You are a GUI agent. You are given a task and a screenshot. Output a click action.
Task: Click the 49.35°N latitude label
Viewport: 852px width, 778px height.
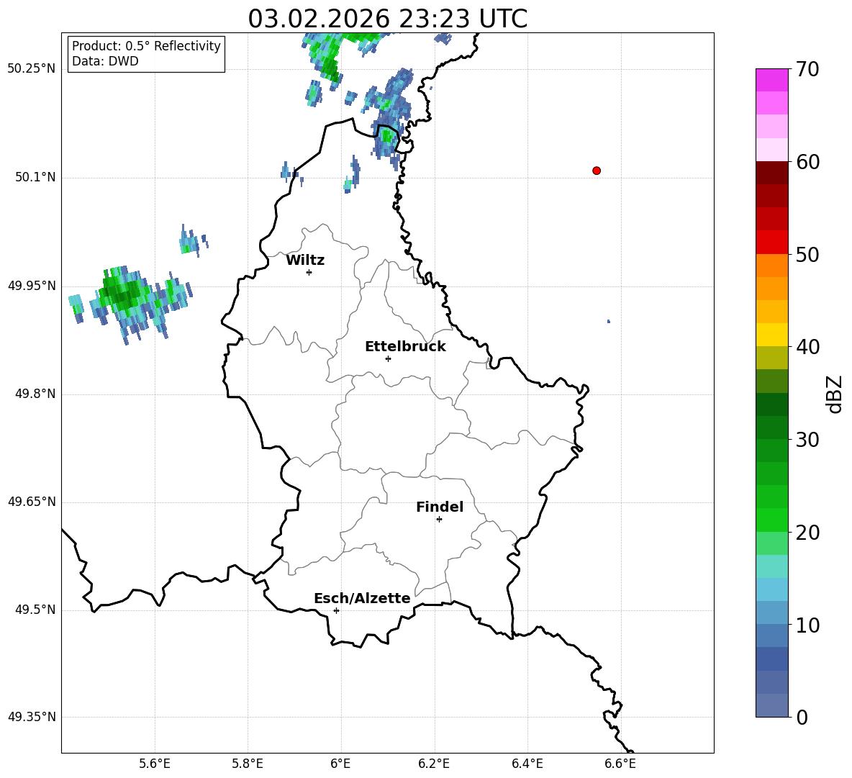[32, 717]
